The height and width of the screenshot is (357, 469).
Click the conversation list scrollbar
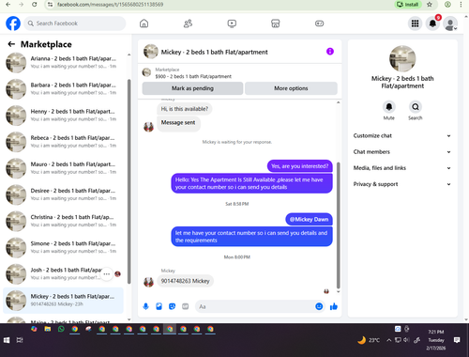coord(129,181)
